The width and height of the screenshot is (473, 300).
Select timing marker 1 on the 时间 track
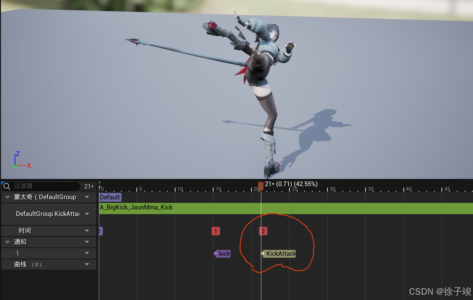[x=216, y=231]
